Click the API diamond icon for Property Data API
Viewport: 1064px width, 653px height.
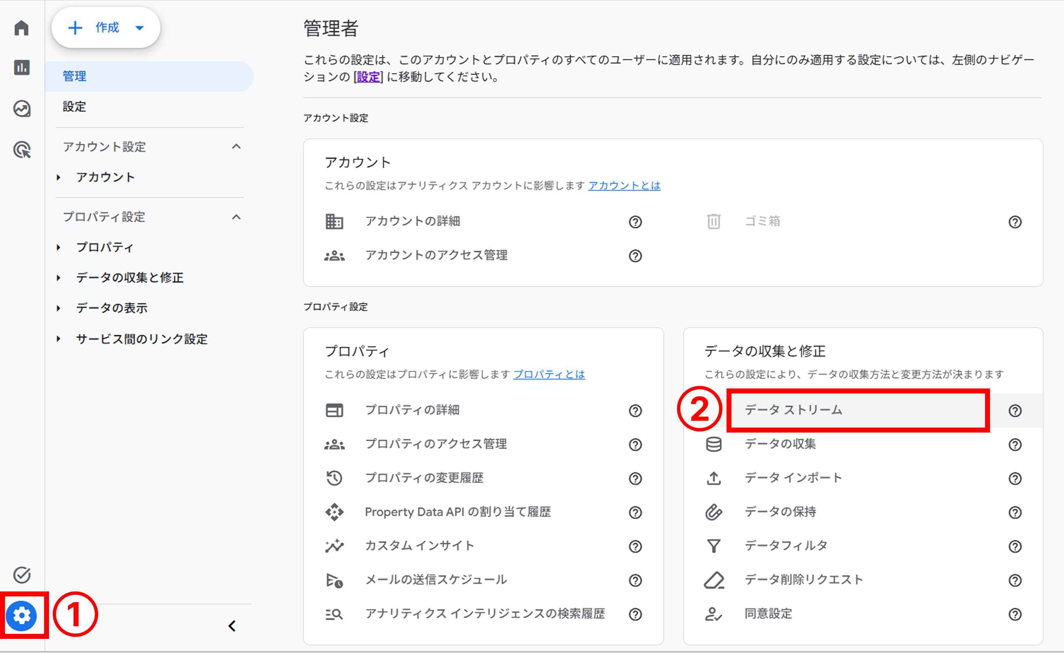(334, 512)
